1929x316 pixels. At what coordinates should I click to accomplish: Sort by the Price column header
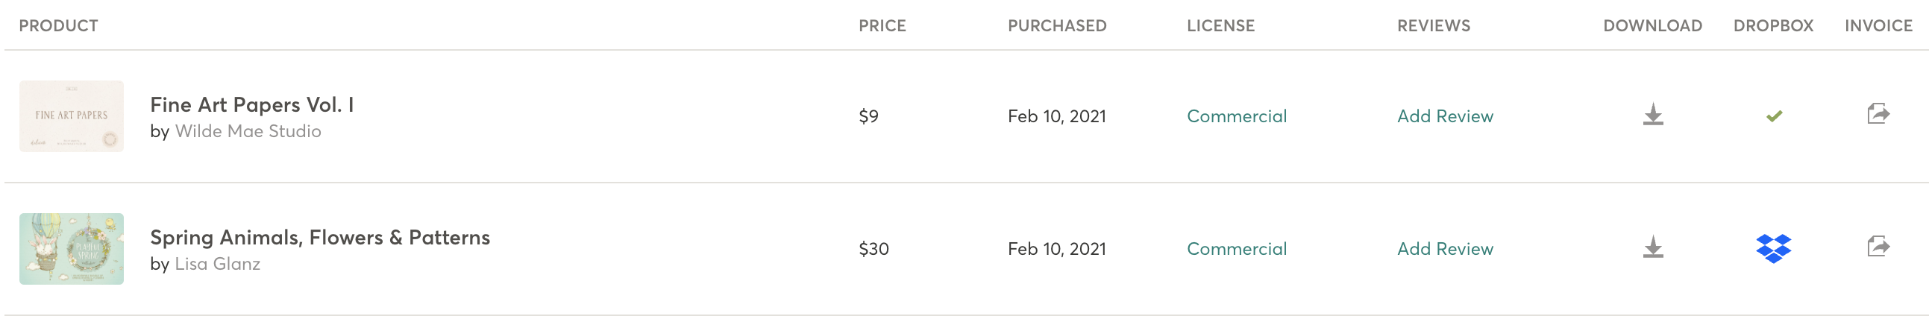tap(882, 25)
